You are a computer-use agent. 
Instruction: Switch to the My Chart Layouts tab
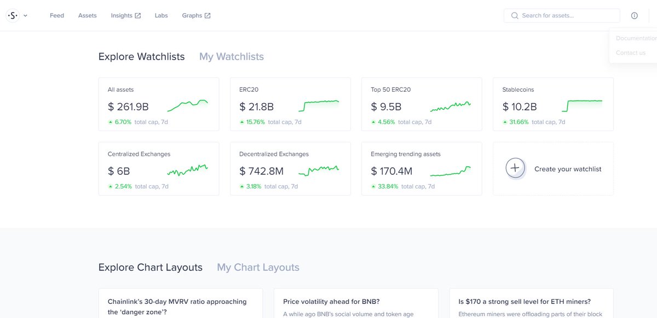tap(258, 268)
